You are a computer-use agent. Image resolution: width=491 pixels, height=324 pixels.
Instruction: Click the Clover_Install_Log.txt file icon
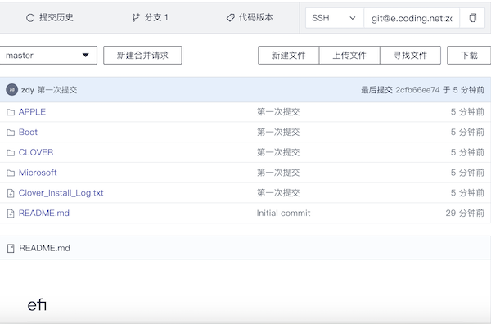coord(11,193)
